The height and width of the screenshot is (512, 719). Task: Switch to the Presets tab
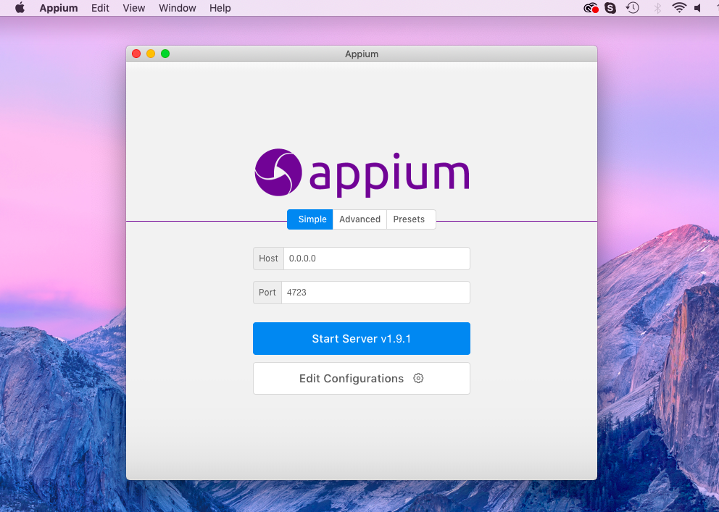pyautogui.click(x=411, y=219)
